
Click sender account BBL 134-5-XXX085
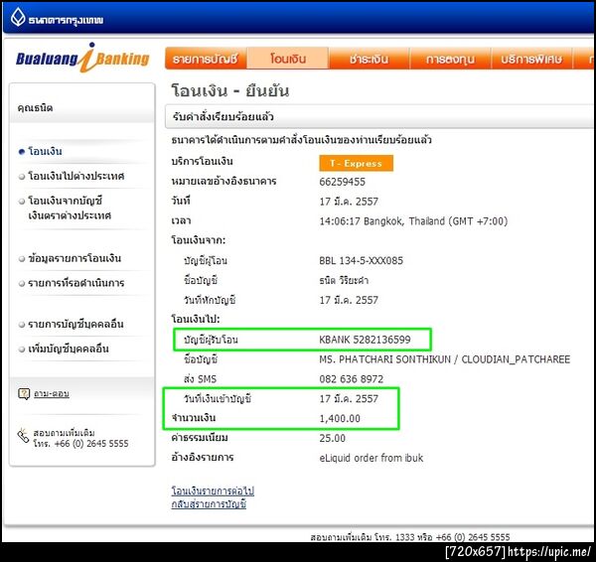coord(362,261)
